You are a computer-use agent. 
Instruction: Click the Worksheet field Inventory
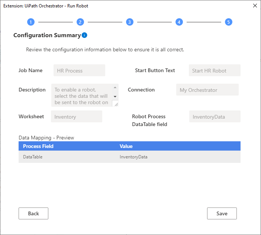pyautogui.click(x=77, y=116)
